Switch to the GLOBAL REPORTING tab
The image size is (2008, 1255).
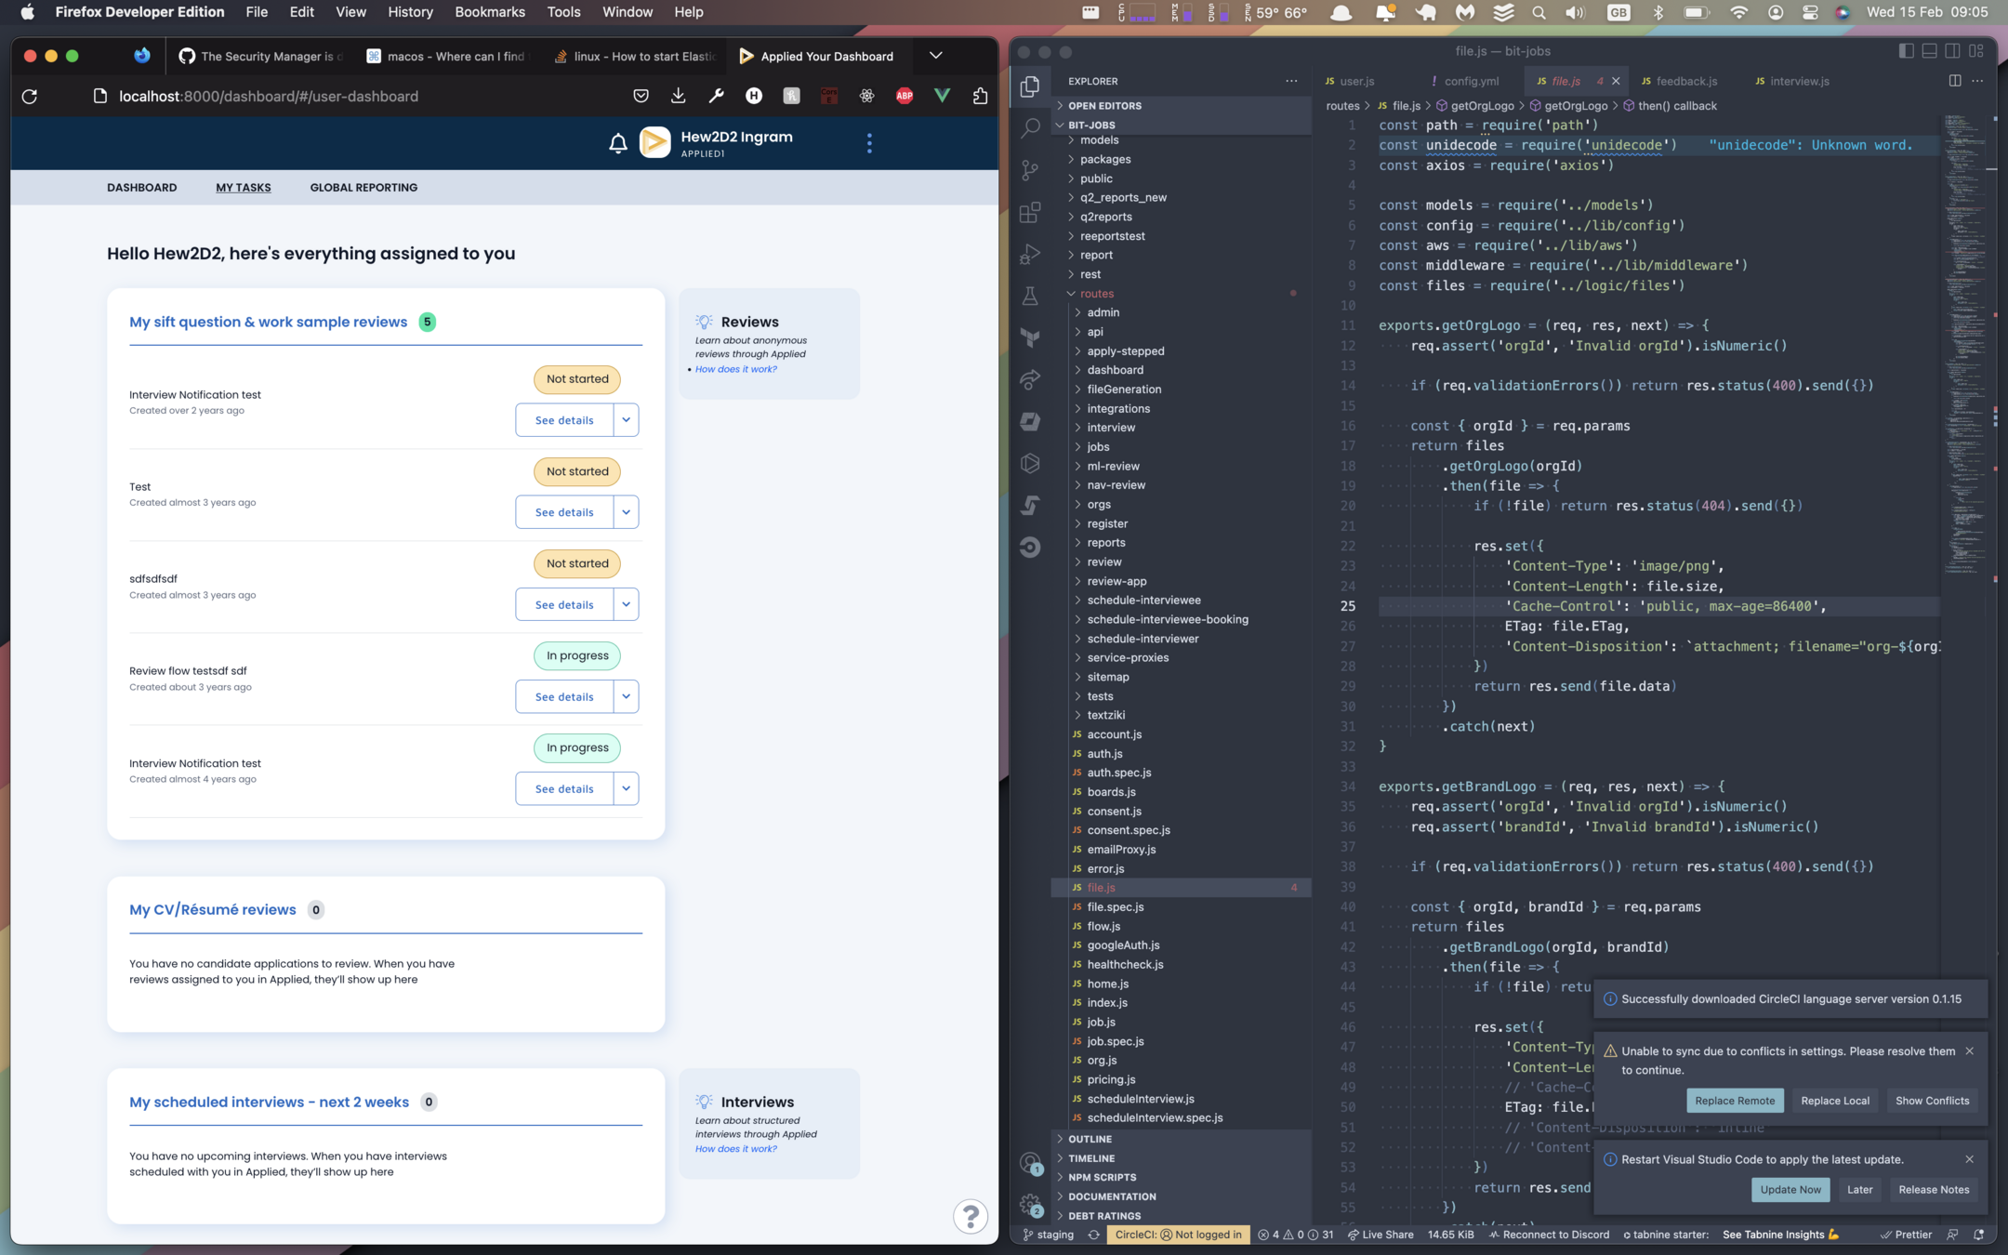pyautogui.click(x=363, y=188)
